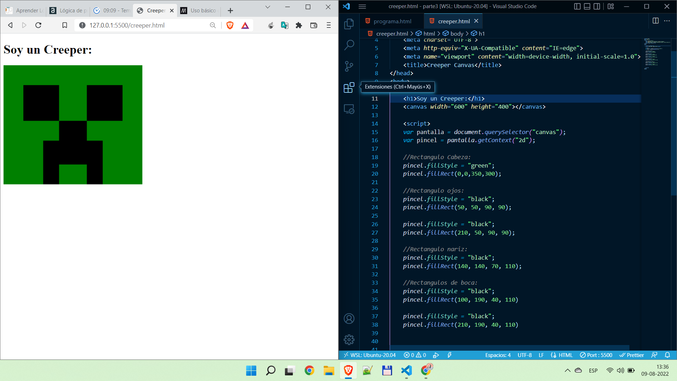Select language mode HTML
Screen dimensions: 677x381
tap(562, 355)
